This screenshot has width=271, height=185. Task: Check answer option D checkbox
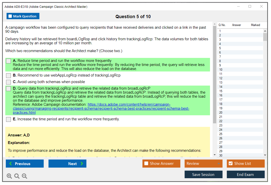click(9, 89)
